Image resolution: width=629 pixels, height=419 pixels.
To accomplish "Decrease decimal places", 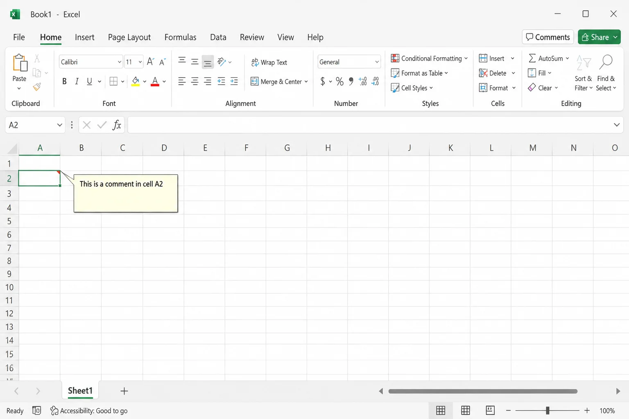I will pos(375,81).
